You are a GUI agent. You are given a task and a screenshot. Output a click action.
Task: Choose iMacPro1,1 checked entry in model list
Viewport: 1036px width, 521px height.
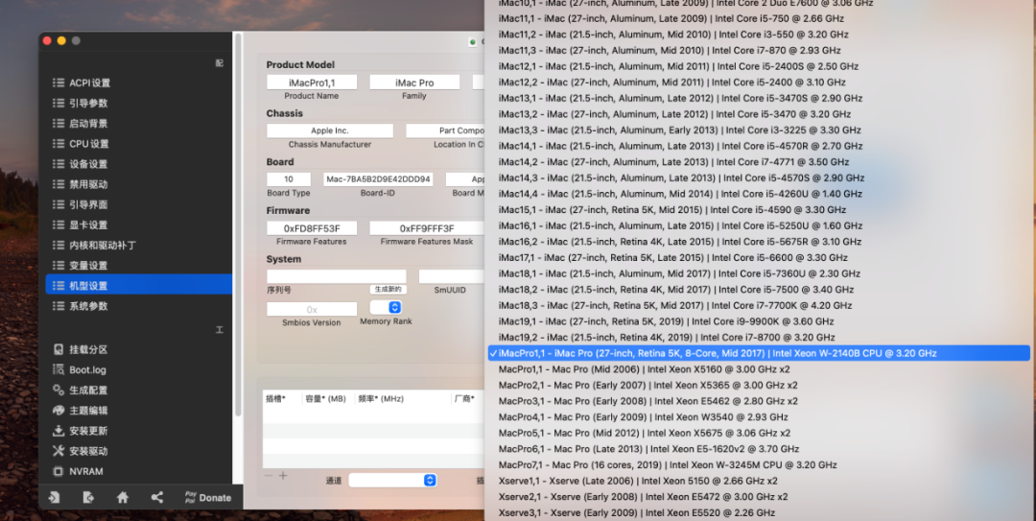tap(759, 353)
